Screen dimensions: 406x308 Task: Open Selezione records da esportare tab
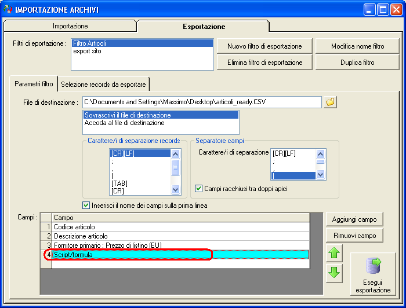coord(103,85)
